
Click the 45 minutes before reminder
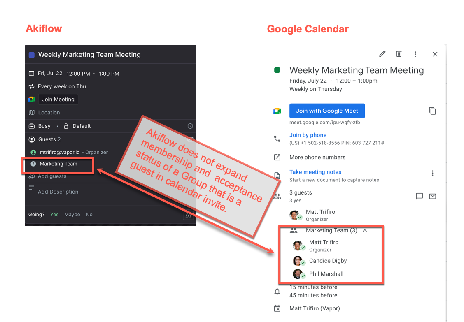point(313,295)
